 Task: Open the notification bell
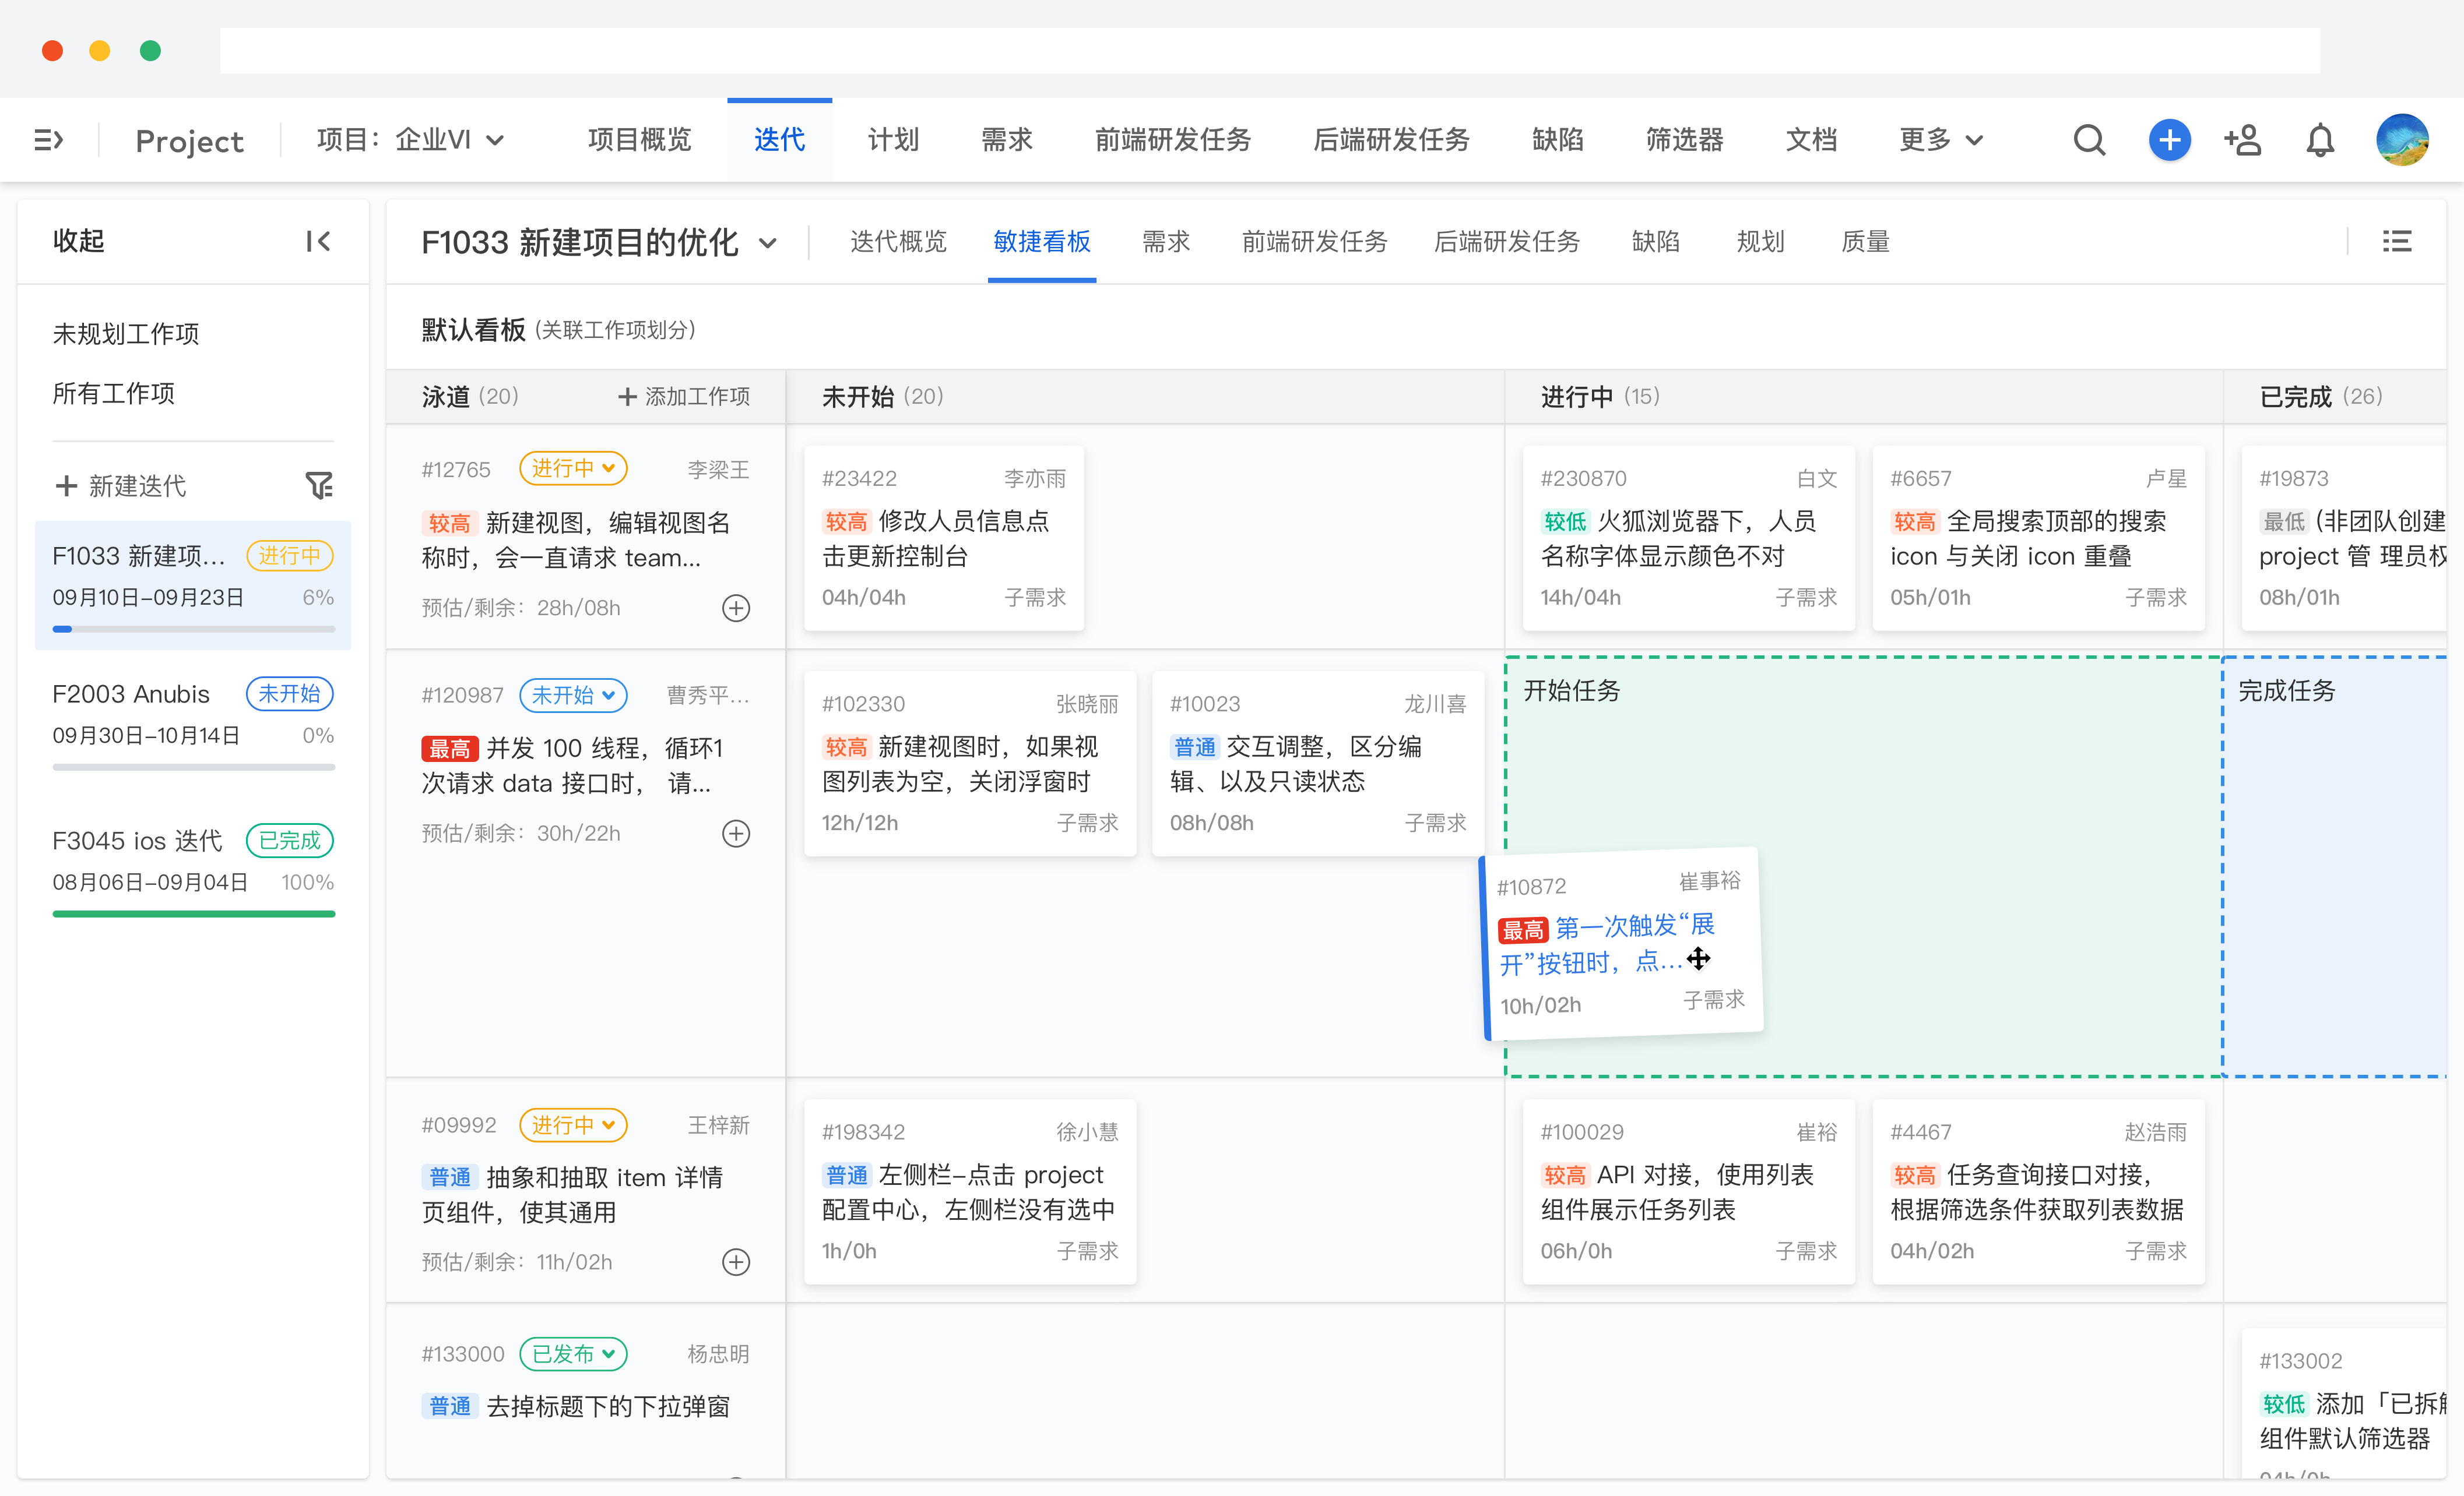tap(2319, 140)
